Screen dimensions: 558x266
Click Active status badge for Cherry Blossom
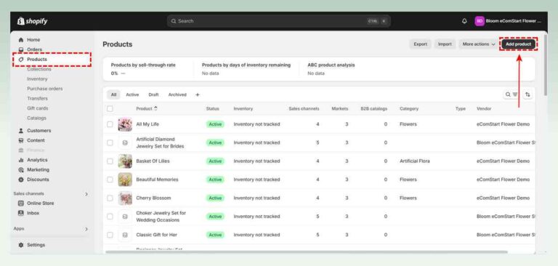(x=215, y=198)
